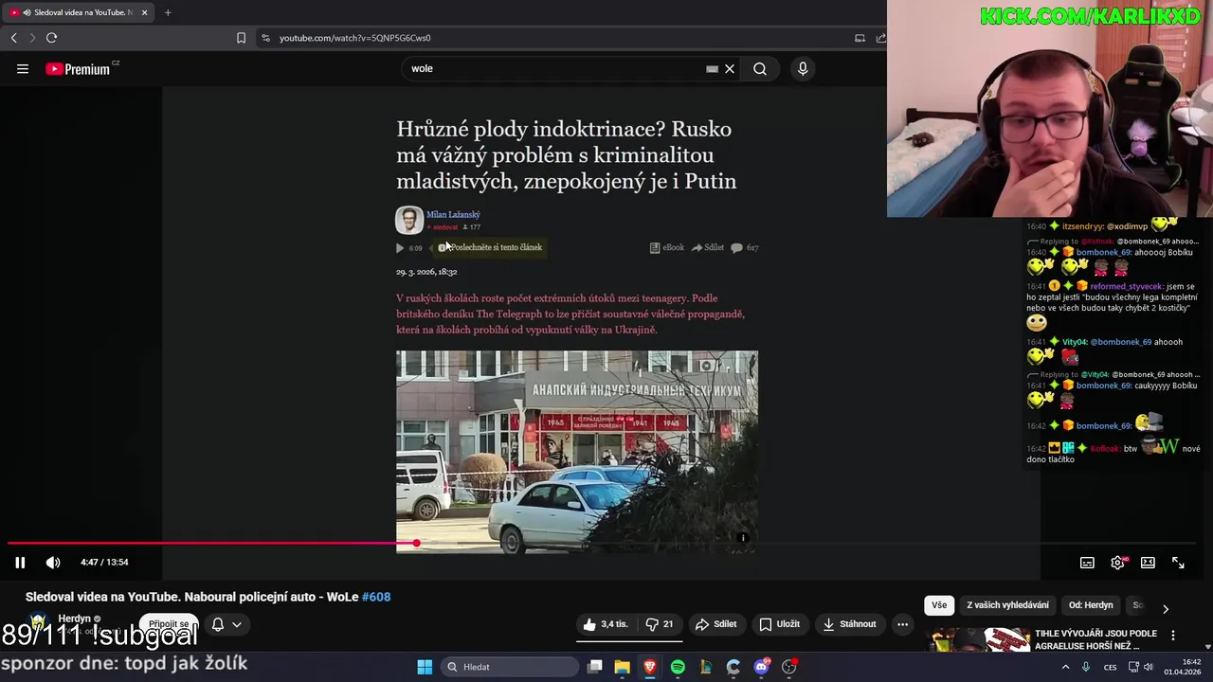Download video with Stáhnout button
This screenshot has width=1213, height=682.
point(849,624)
